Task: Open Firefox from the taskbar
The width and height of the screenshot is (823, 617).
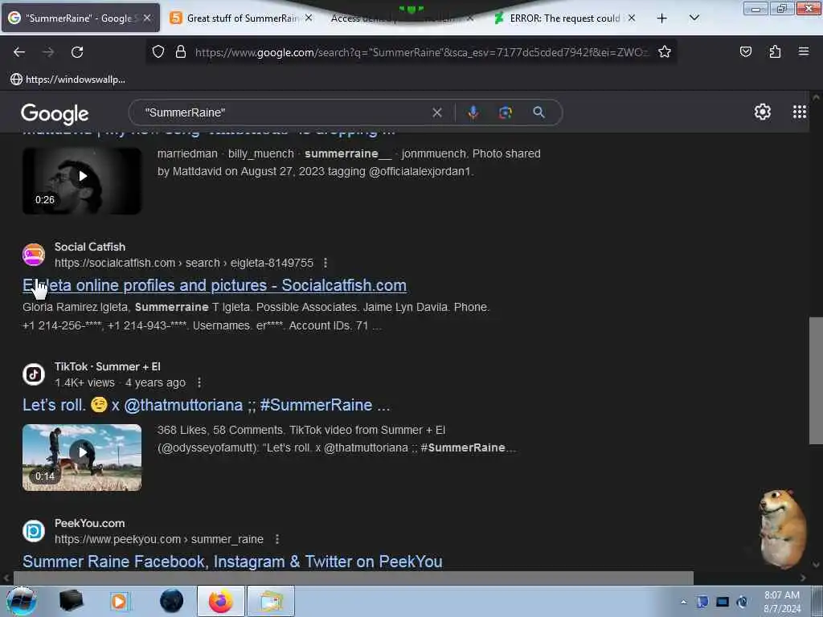Action: click(x=221, y=601)
